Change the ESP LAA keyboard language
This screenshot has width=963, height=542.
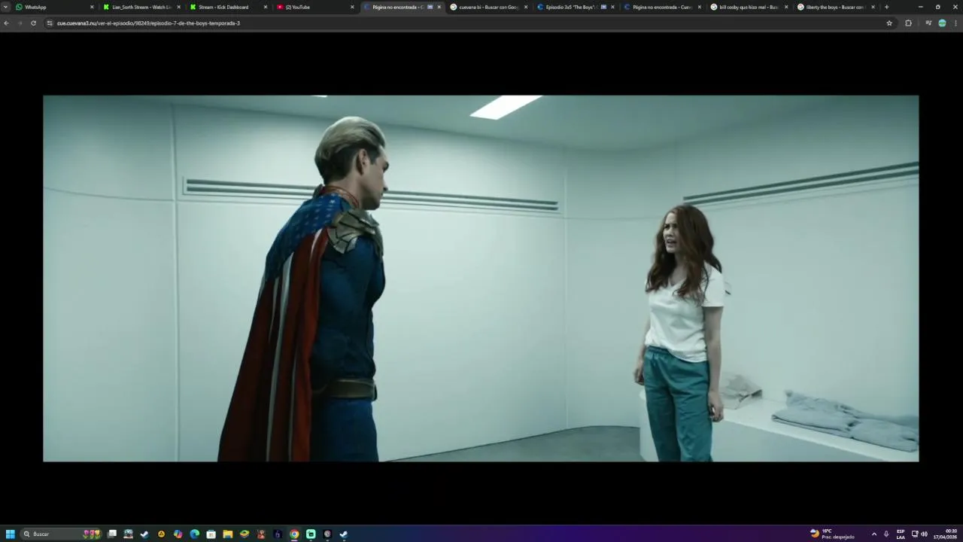901,534
